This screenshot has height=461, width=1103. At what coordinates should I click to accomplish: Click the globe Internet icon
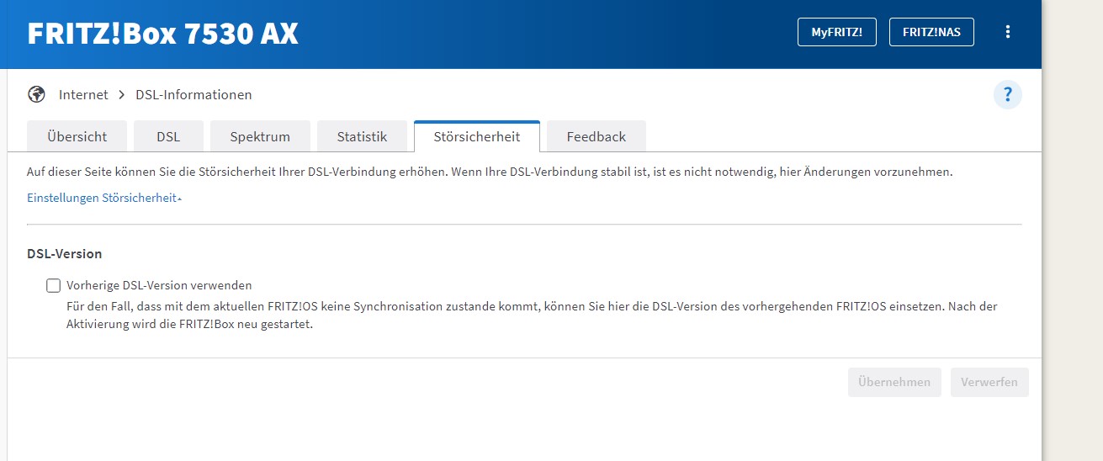point(36,94)
